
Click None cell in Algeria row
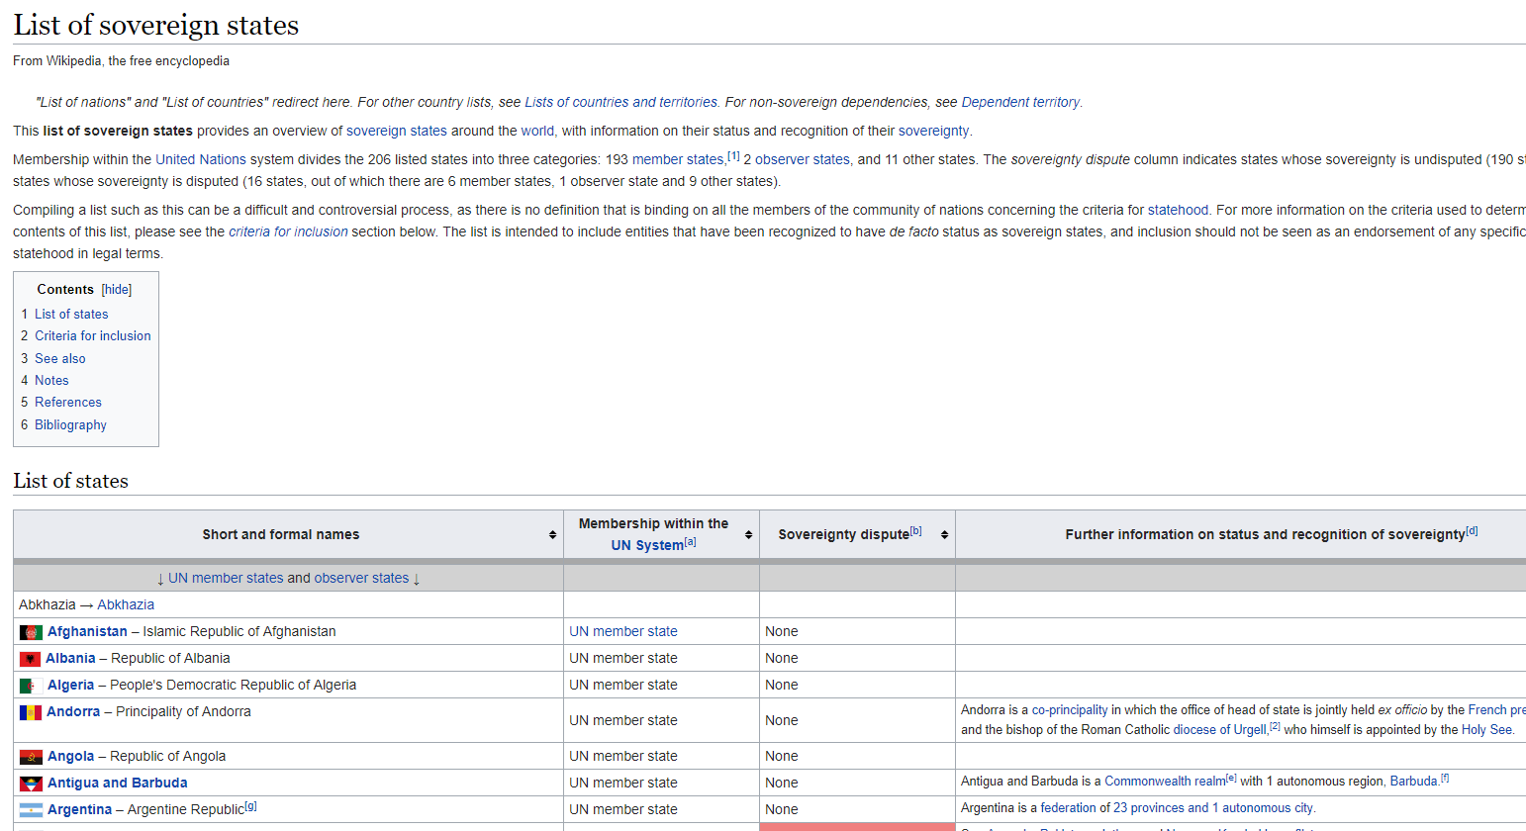857,685
